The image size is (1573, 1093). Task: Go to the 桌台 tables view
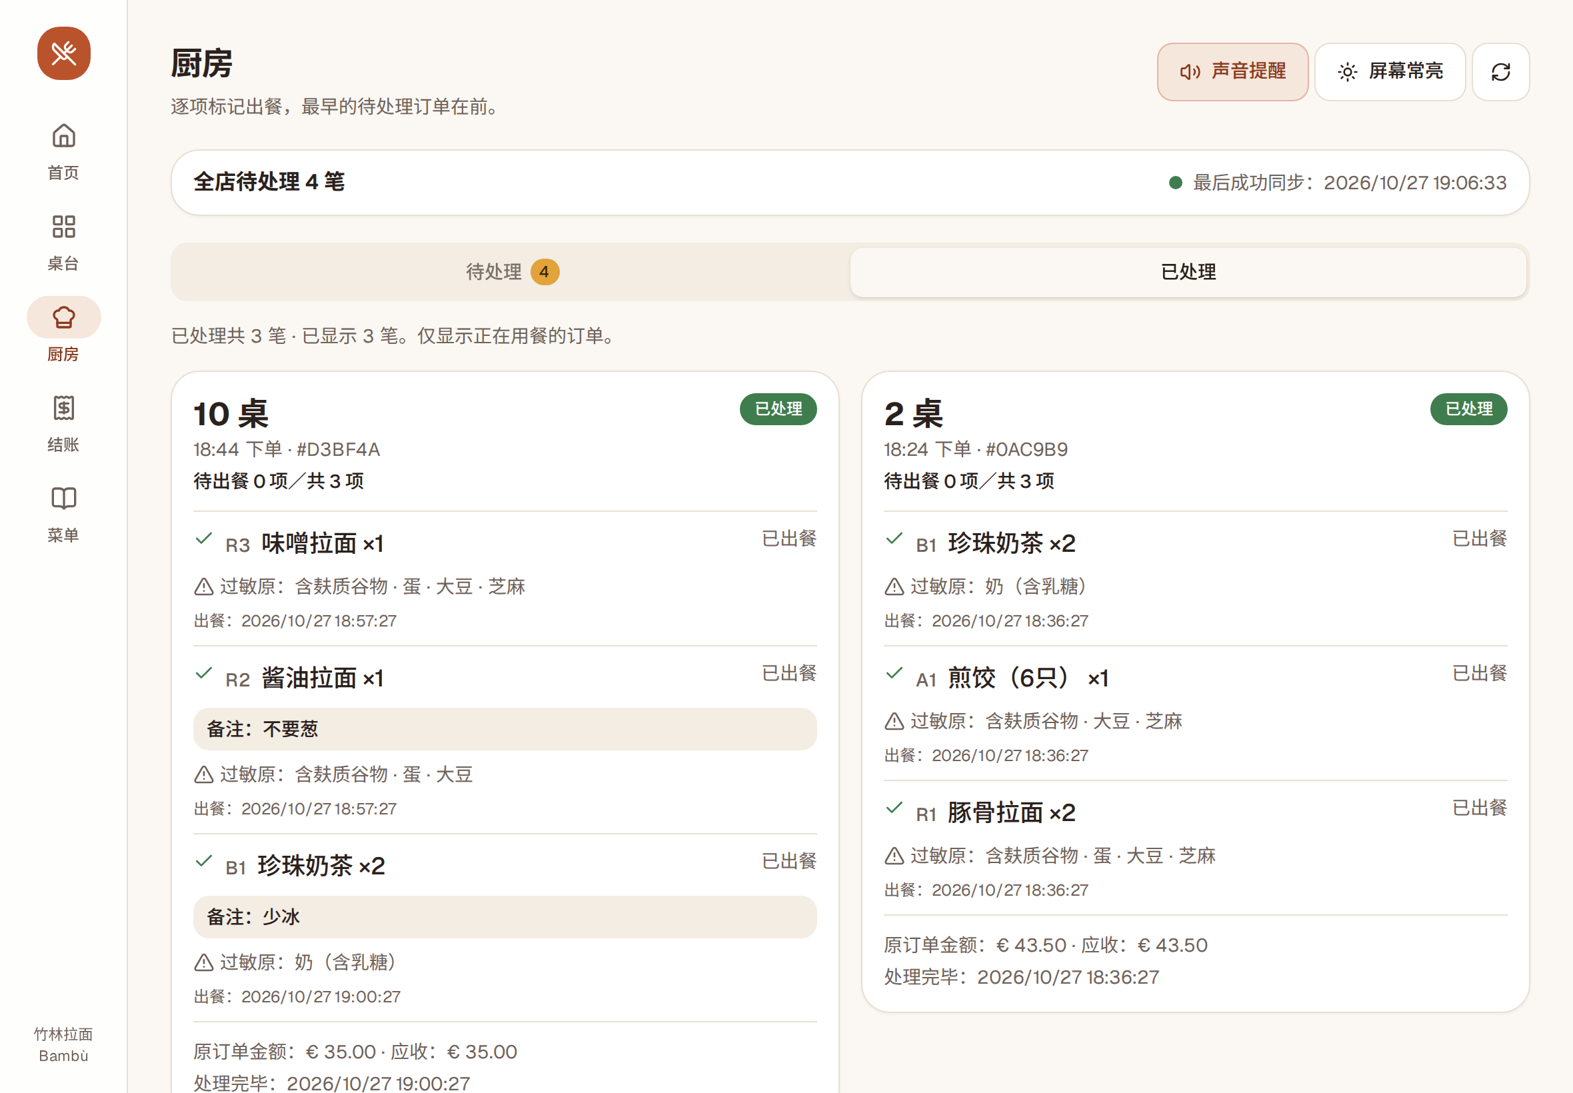tap(64, 243)
